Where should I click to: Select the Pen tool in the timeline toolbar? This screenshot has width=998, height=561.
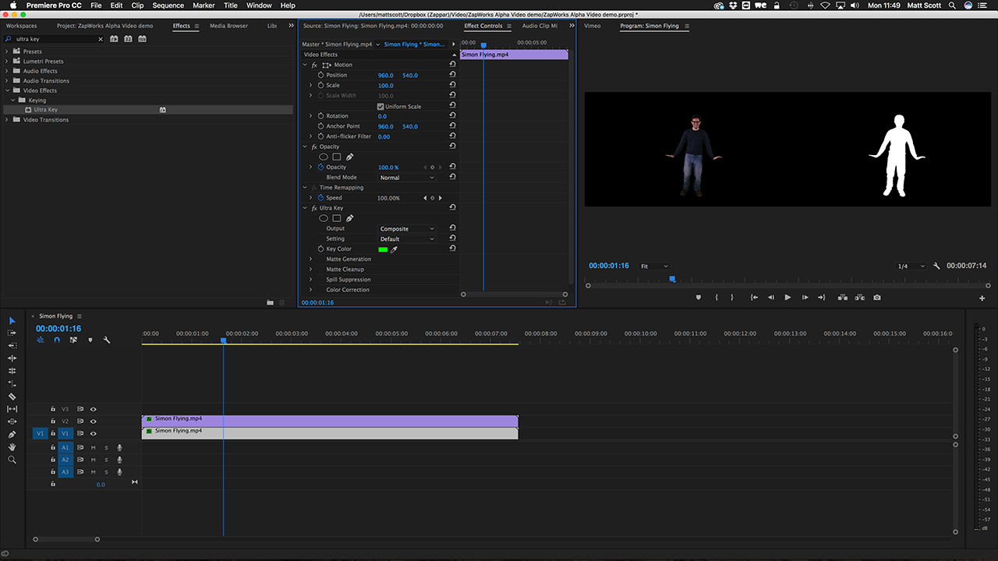[x=12, y=434]
